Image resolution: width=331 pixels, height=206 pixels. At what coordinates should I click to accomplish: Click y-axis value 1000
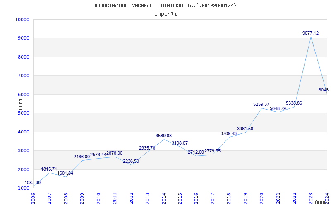(x=24, y=188)
